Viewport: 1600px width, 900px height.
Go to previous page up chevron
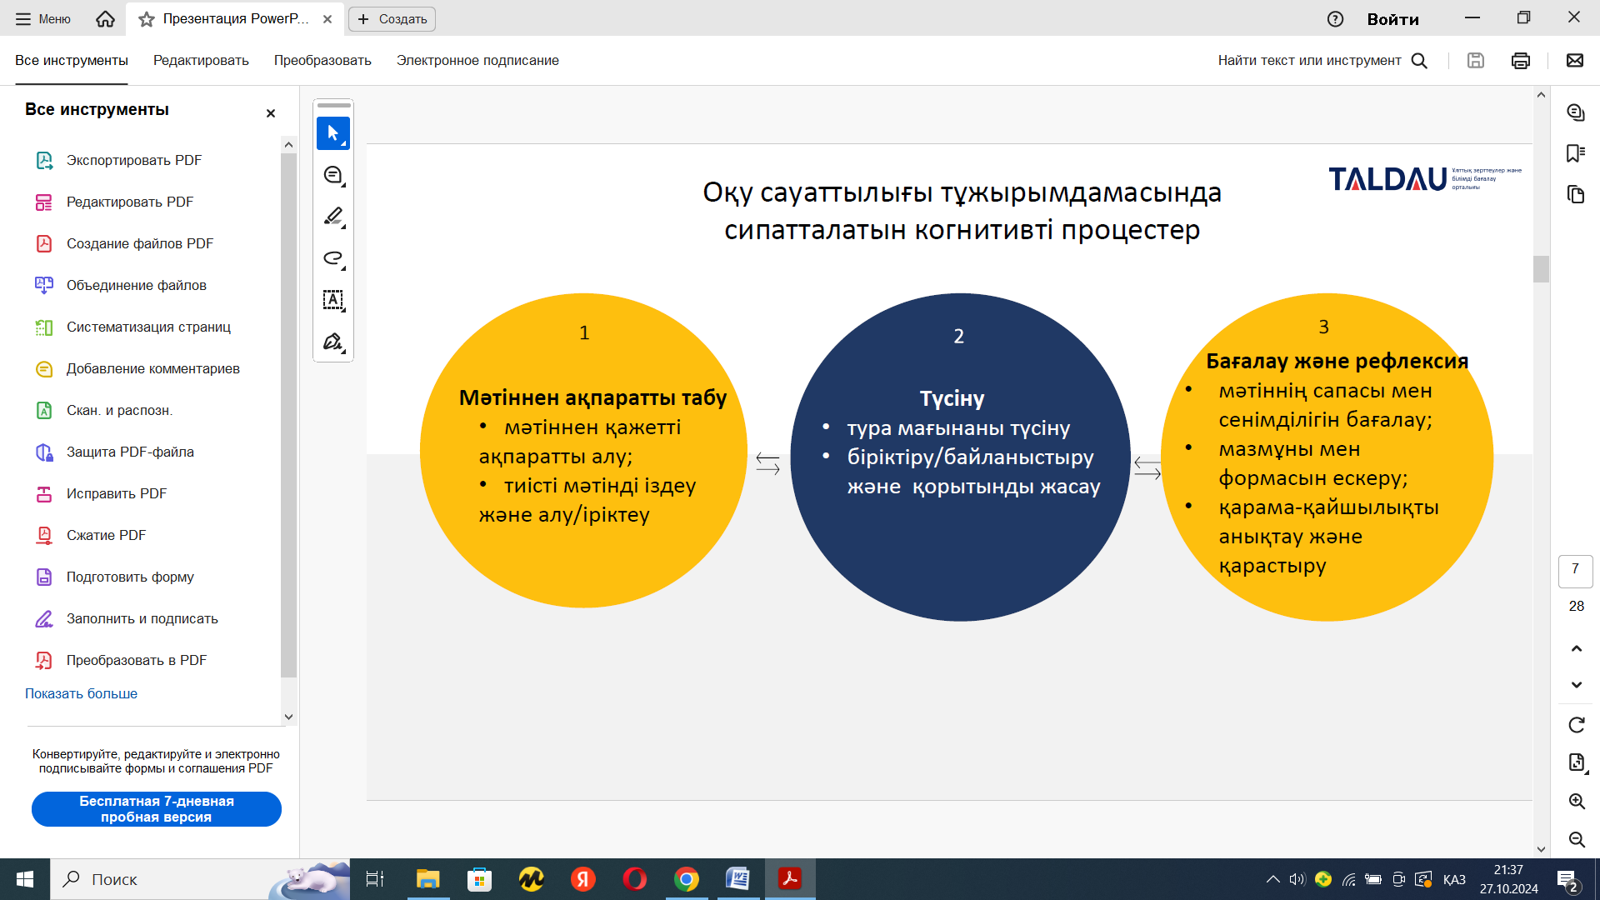[1576, 648]
